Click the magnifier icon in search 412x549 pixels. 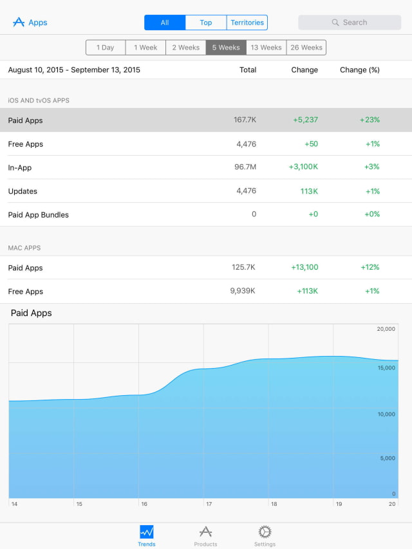pos(335,23)
